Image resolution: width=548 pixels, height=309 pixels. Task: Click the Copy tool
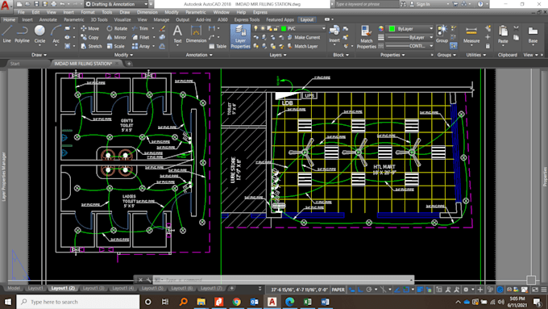89,37
